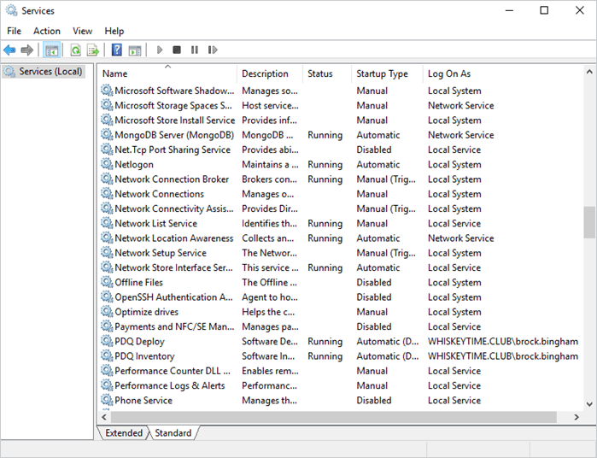Click the Start Service play icon
The width and height of the screenshot is (597, 458).
click(x=160, y=50)
